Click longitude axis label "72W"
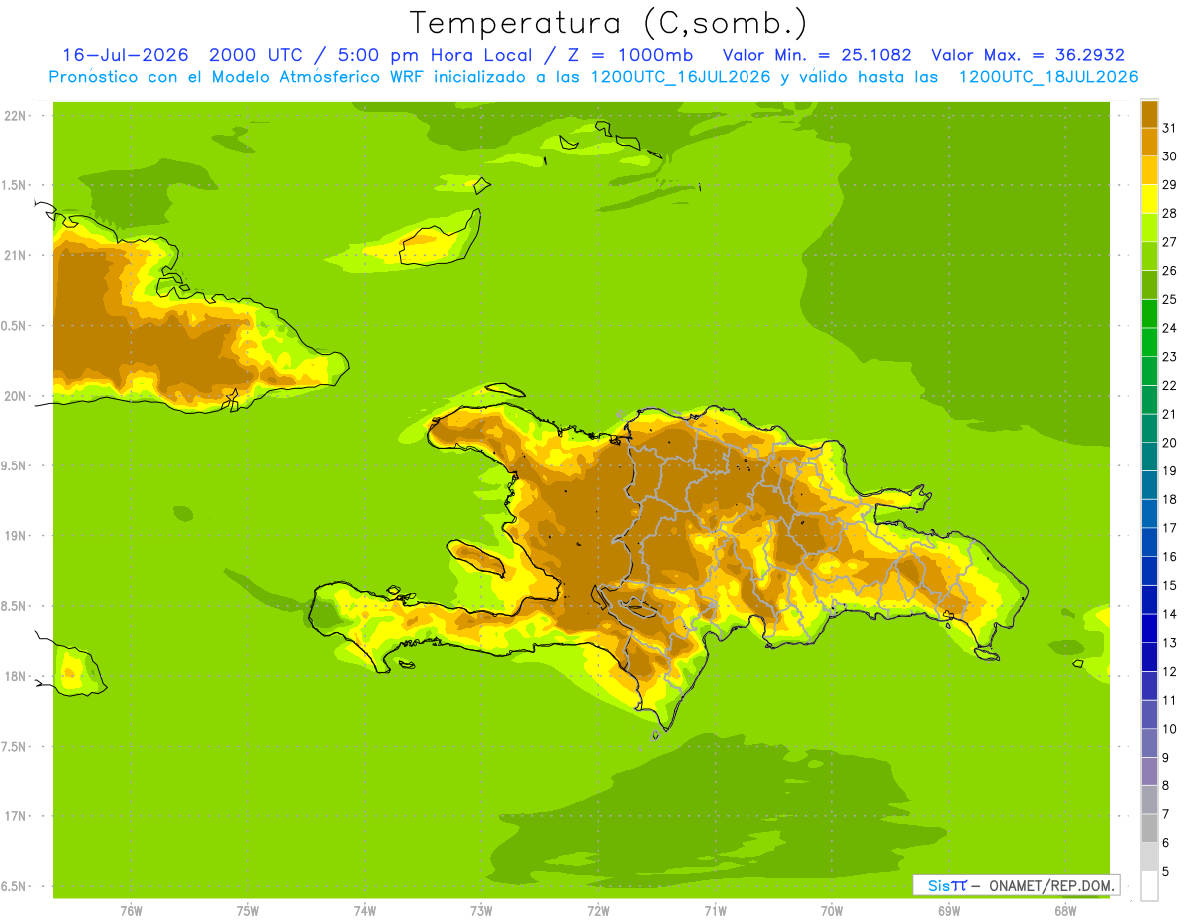Viewport: 1196px width, 924px height. [598, 911]
